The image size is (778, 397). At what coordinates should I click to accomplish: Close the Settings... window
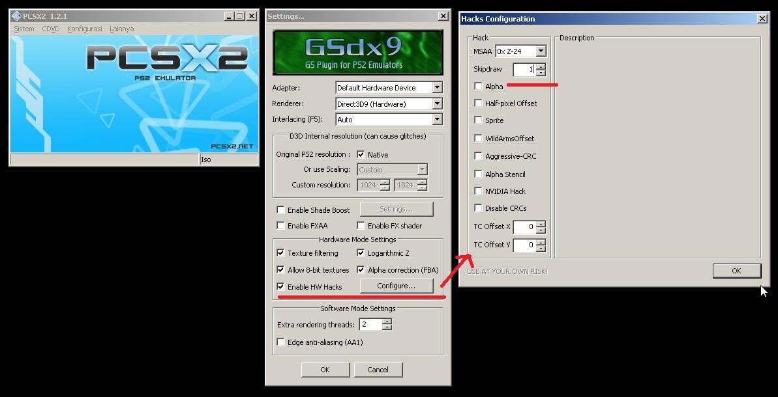tap(443, 16)
